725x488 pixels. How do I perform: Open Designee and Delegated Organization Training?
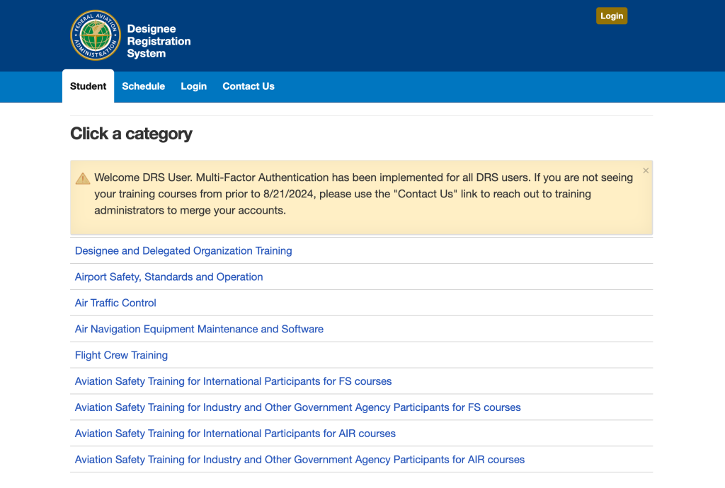pos(183,251)
